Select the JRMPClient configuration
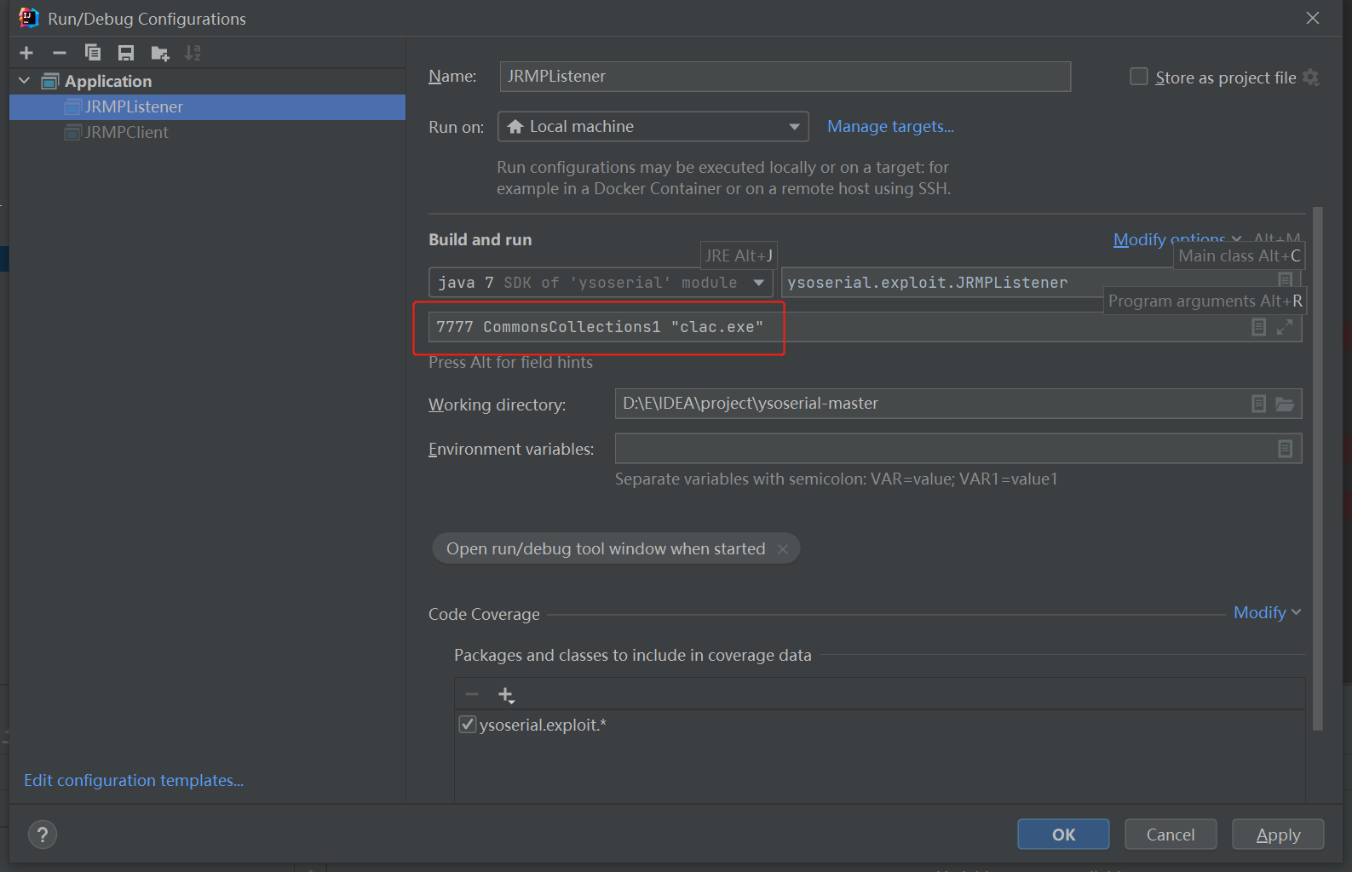Image resolution: width=1352 pixels, height=872 pixels. [207, 132]
